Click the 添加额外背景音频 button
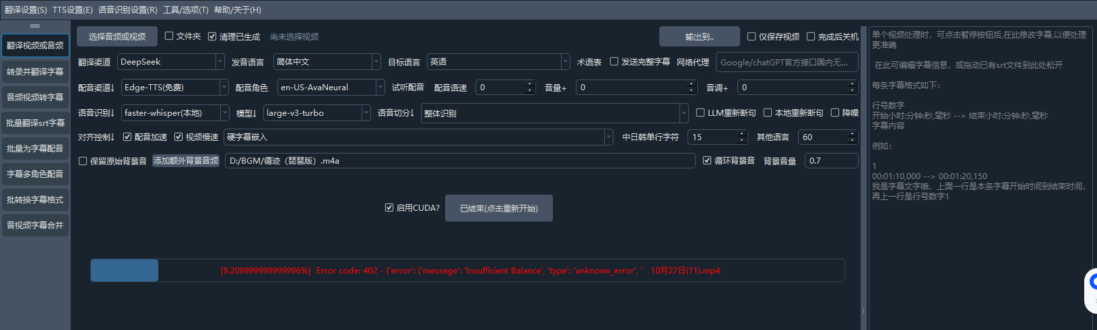Screen dimensions: 1097x330 coord(186,161)
